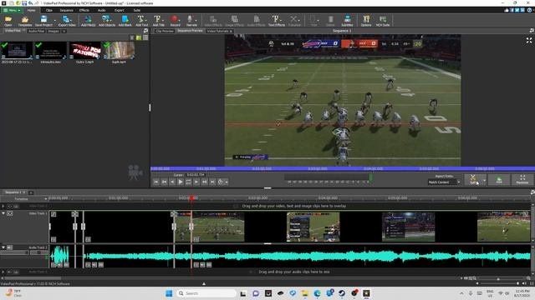Take a snapshot of the preview frame

pos(499,180)
